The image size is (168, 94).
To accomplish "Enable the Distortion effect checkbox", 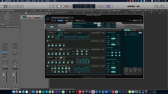I will (47, 32).
